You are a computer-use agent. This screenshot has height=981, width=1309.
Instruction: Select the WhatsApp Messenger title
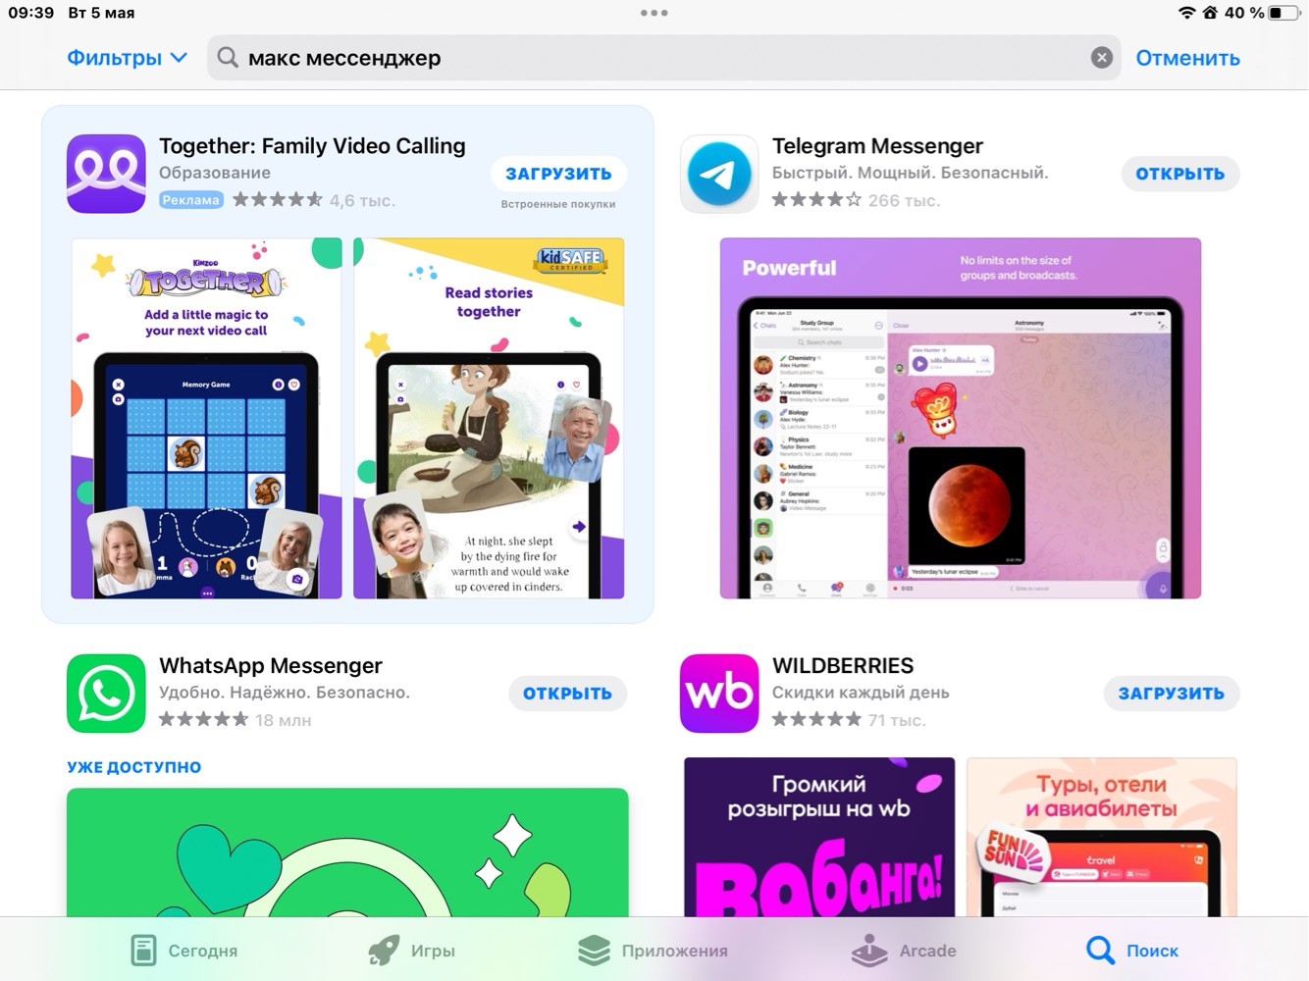[x=271, y=666]
